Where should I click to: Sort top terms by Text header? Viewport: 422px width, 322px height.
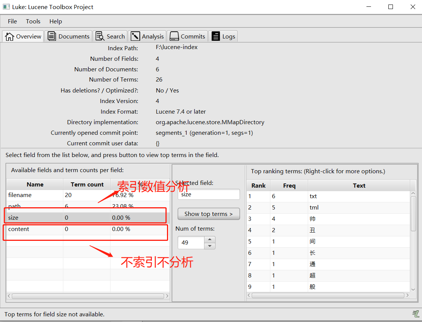click(359, 186)
